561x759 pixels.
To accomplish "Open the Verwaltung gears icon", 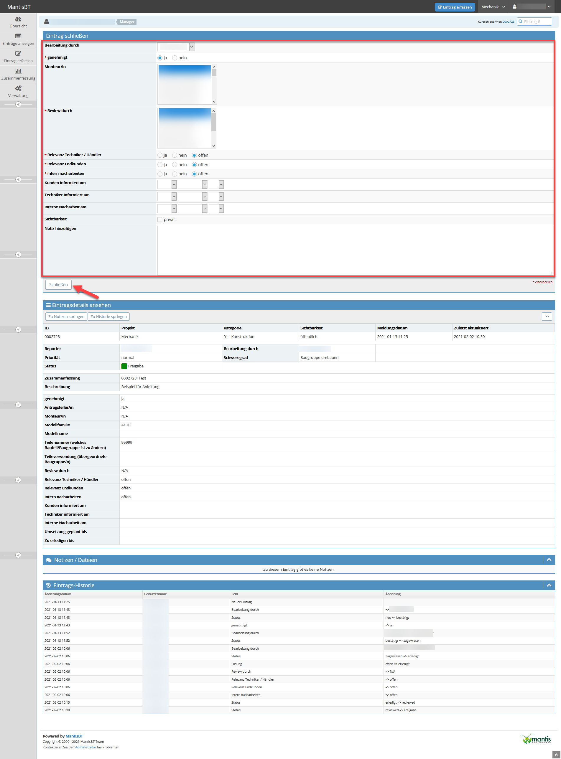I will pos(18,88).
